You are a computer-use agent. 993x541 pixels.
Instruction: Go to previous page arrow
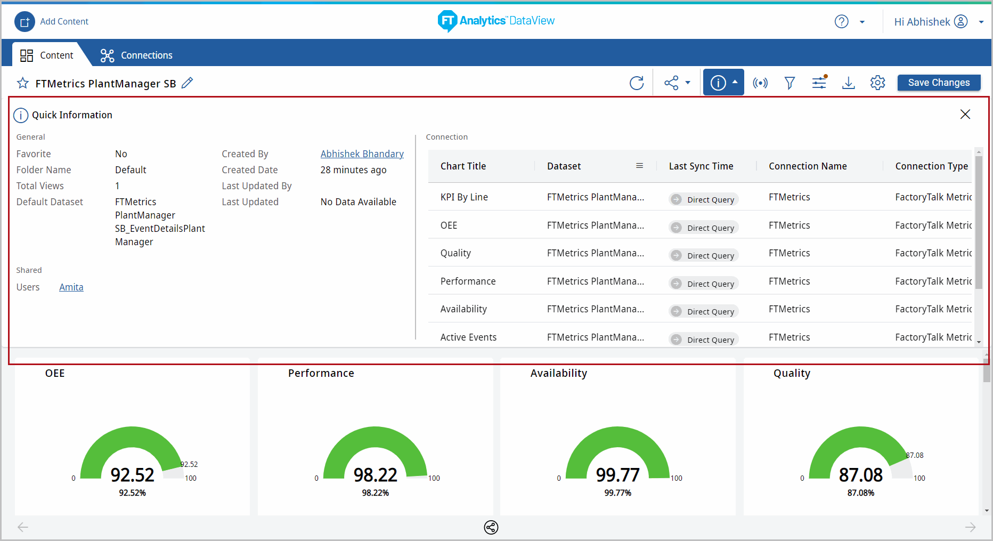[23, 527]
